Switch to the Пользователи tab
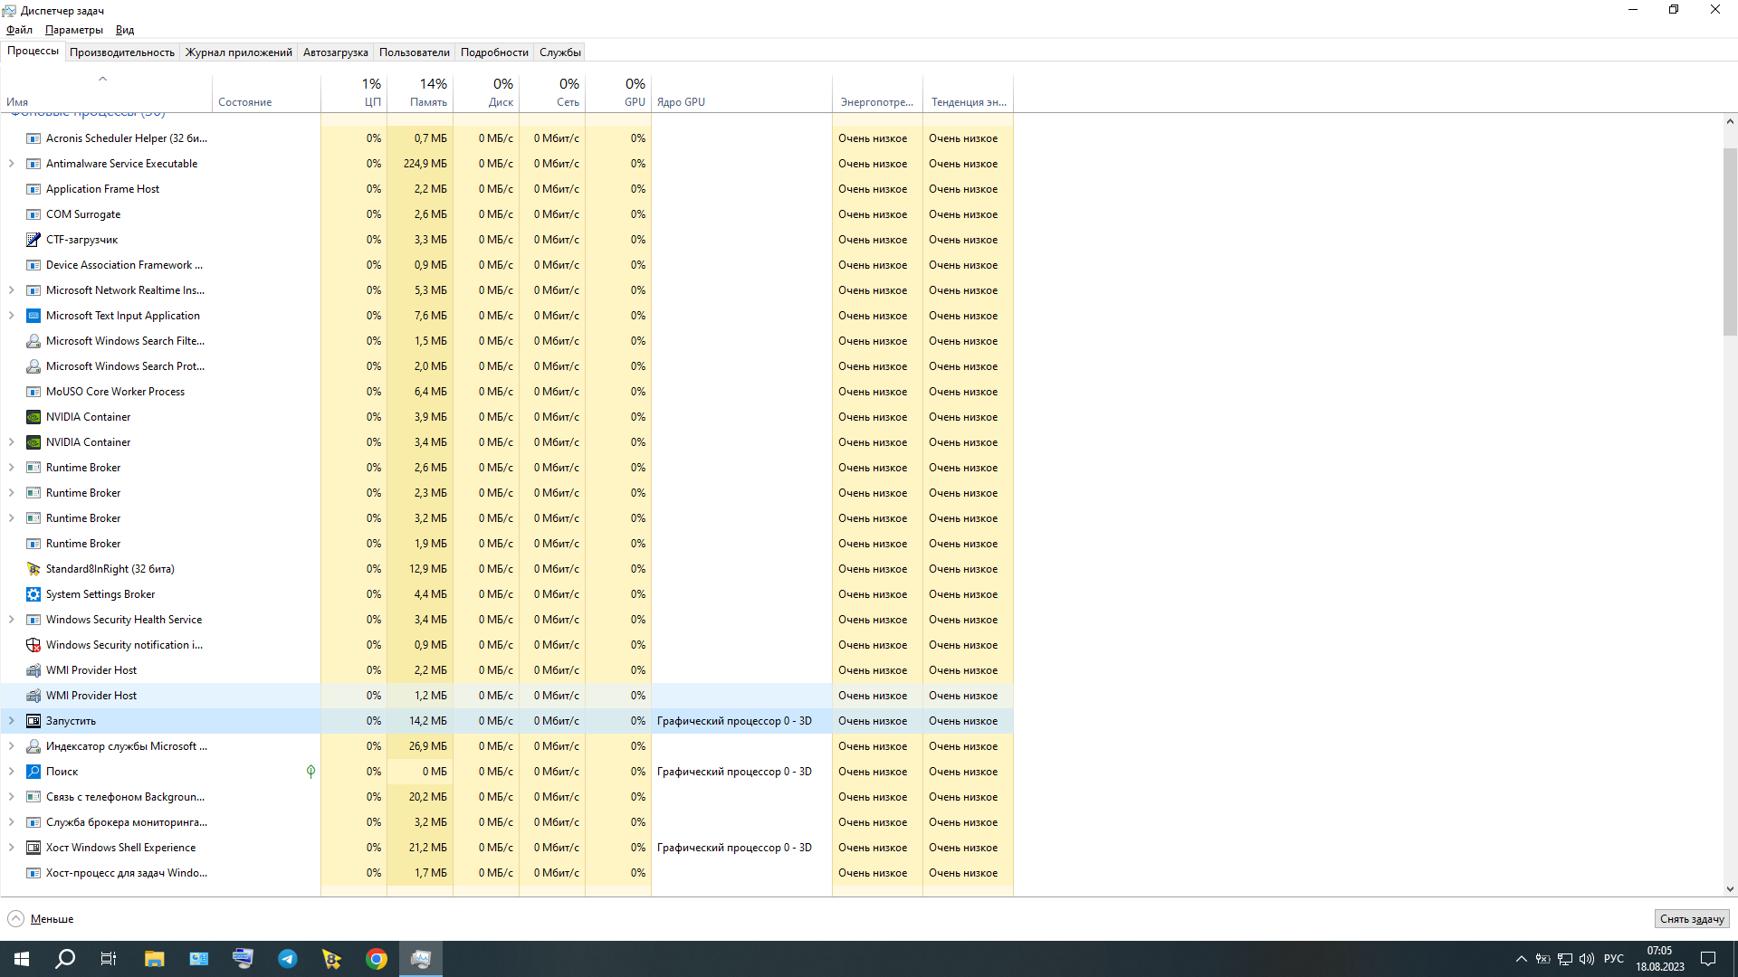Image resolution: width=1738 pixels, height=977 pixels. 415,52
